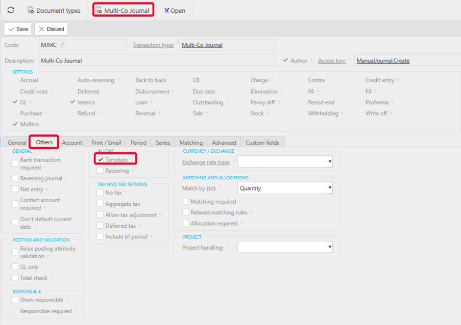Image resolution: width=461 pixels, height=325 pixels.
Task: Tick Allow tax adjustment
Action: click(100, 214)
